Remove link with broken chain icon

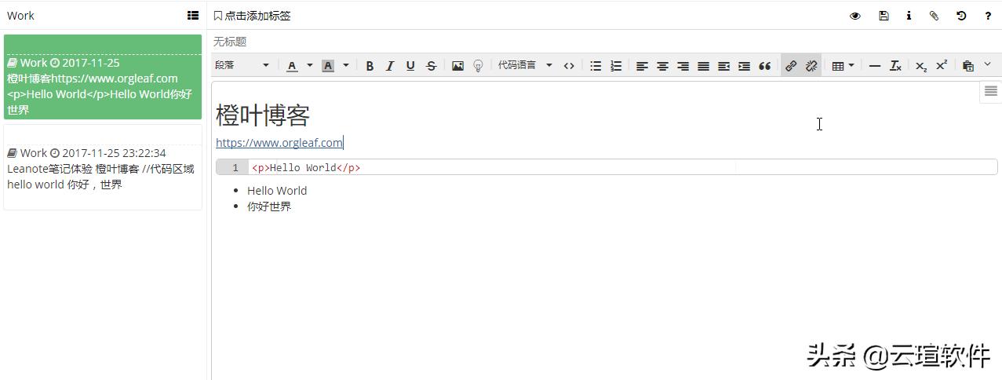pos(811,66)
